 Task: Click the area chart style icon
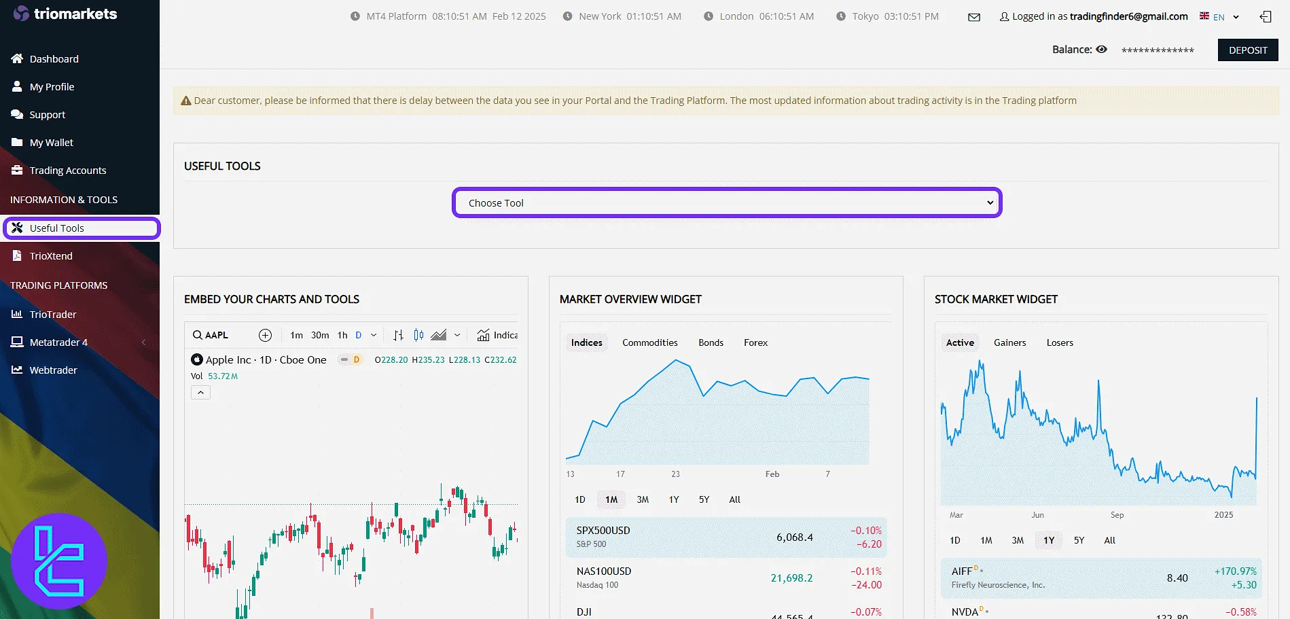tap(439, 335)
